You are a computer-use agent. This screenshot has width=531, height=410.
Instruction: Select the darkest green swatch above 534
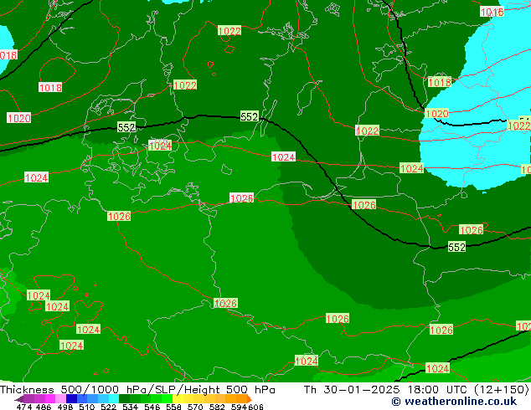pos(124,399)
